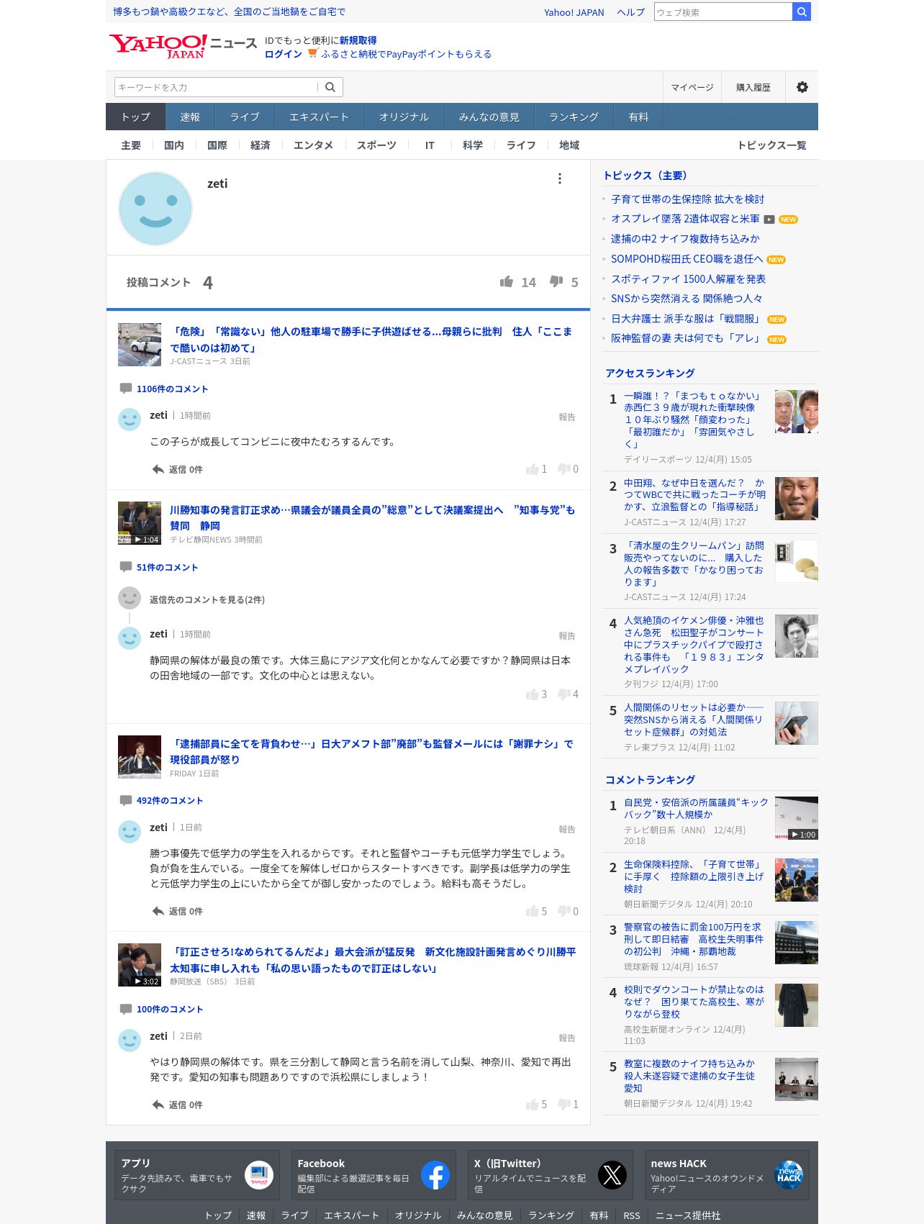Open the three-dot menu on zeti profile
The width and height of the screenshot is (924, 1224).
559,178
